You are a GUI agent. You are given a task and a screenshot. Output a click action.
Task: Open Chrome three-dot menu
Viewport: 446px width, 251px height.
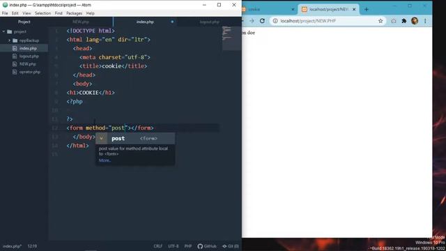(425, 21)
